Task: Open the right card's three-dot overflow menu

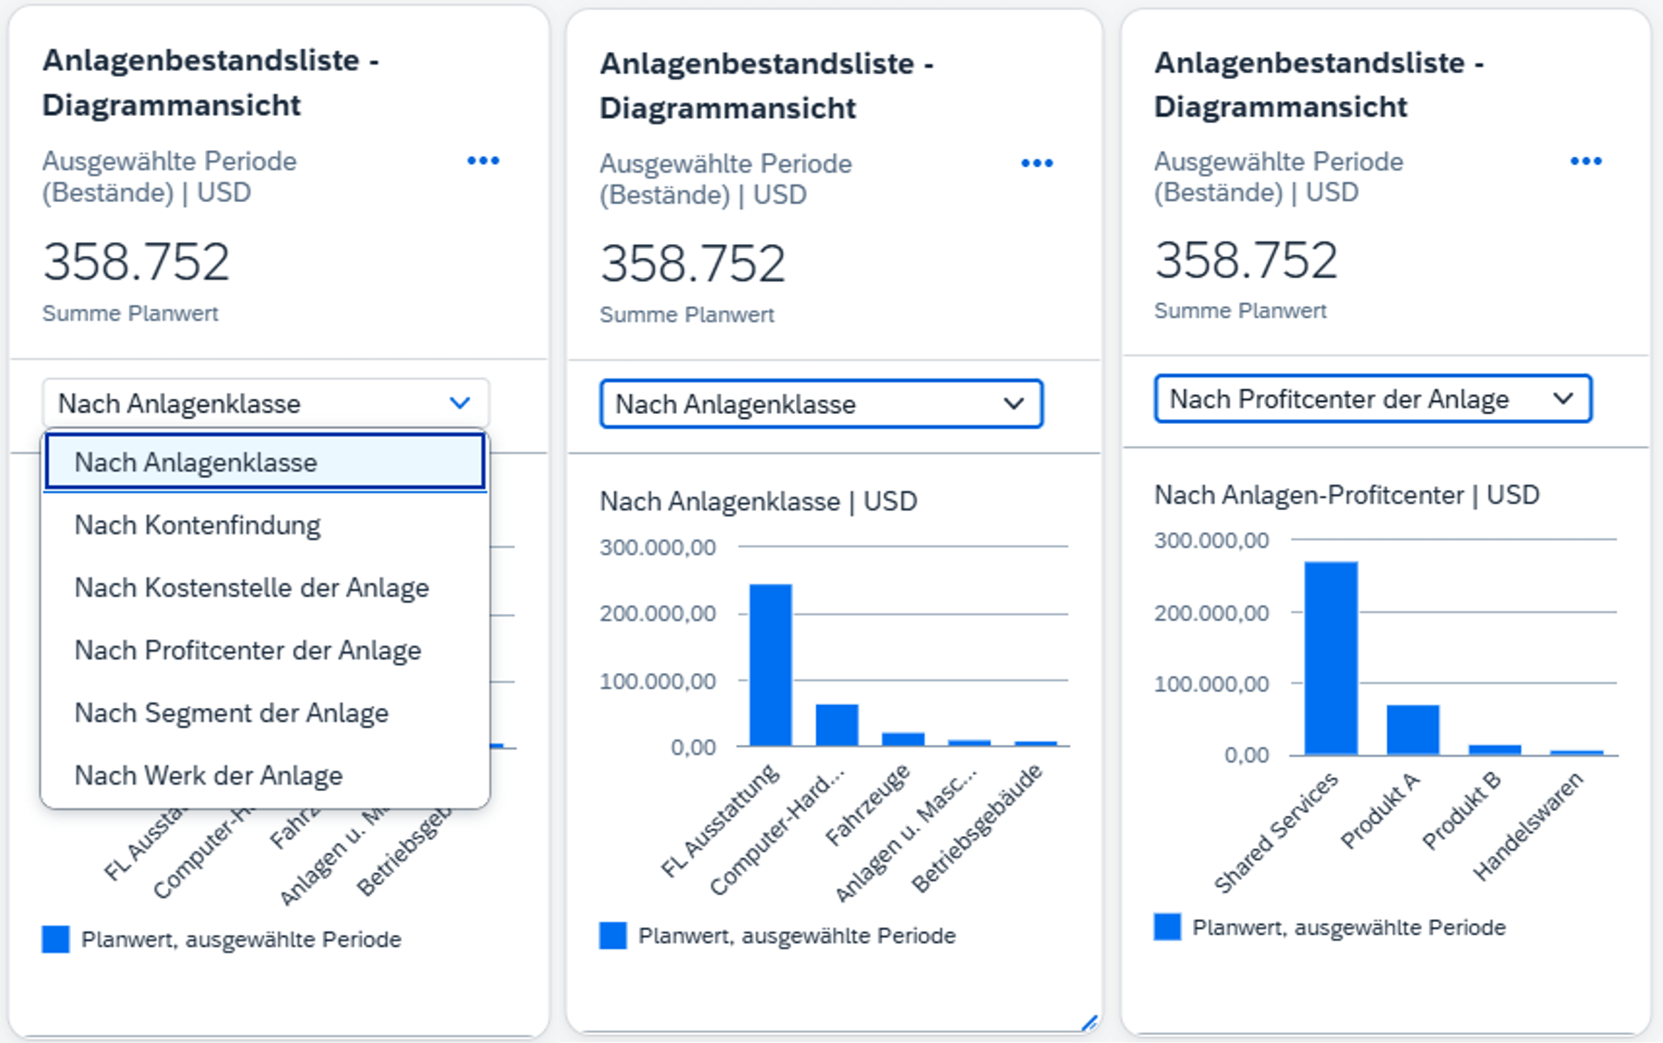Action: (1585, 162)
